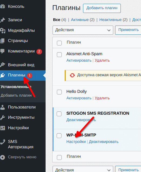Click the Внешний вид paintbrush icon
The height and width of the screenshot is (172, 141).
(x=2, y=65)
